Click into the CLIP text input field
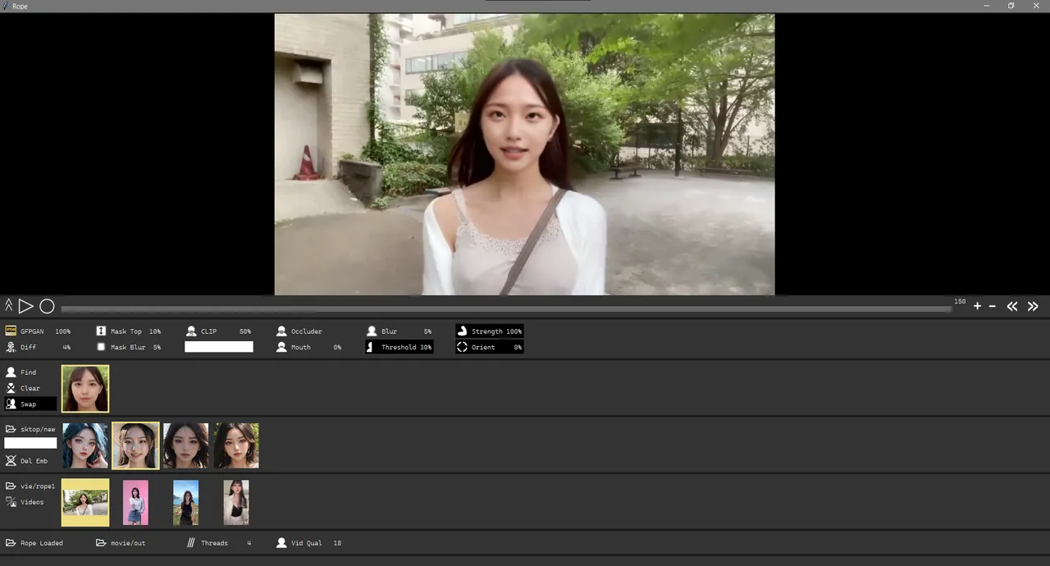Screen dimensions: 1050x566 pyautogui.click(x=218, y=347)
